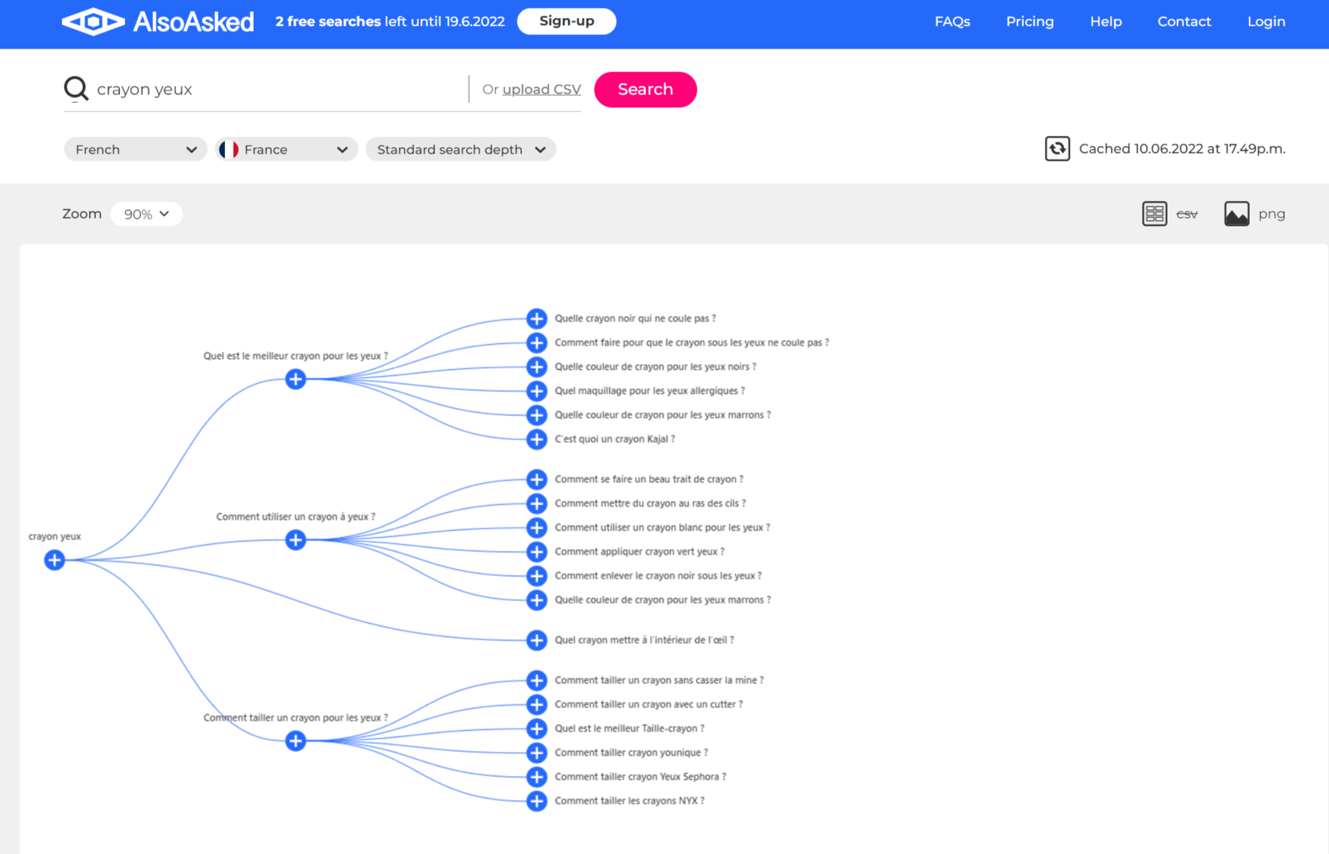Expand the root 'crayon yeux' node
This screenshot has height=854, width=1329.
tap(54, 560)
